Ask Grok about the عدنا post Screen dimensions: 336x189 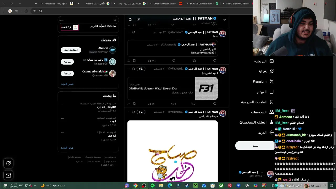coord(134,32)
